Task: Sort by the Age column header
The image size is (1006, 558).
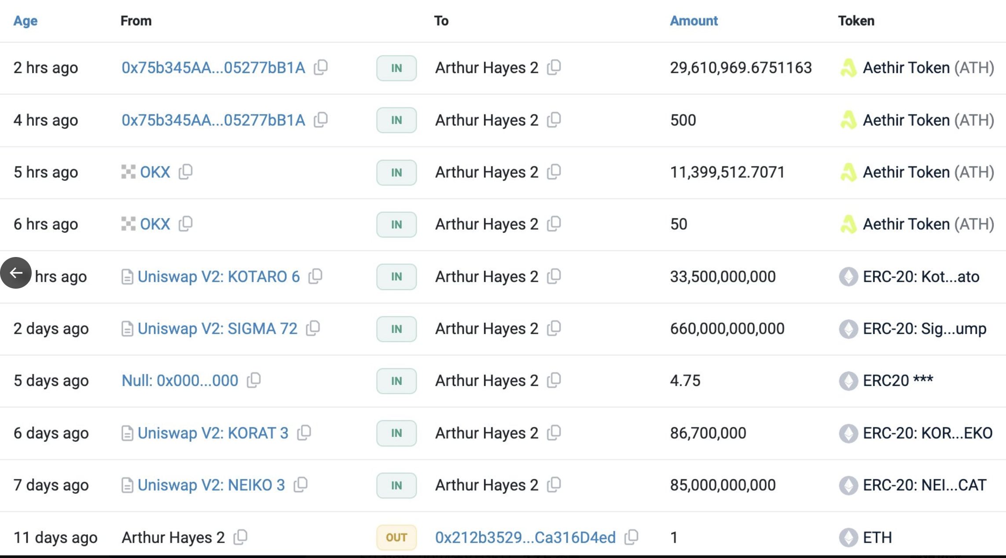Action: click(25, 21)
